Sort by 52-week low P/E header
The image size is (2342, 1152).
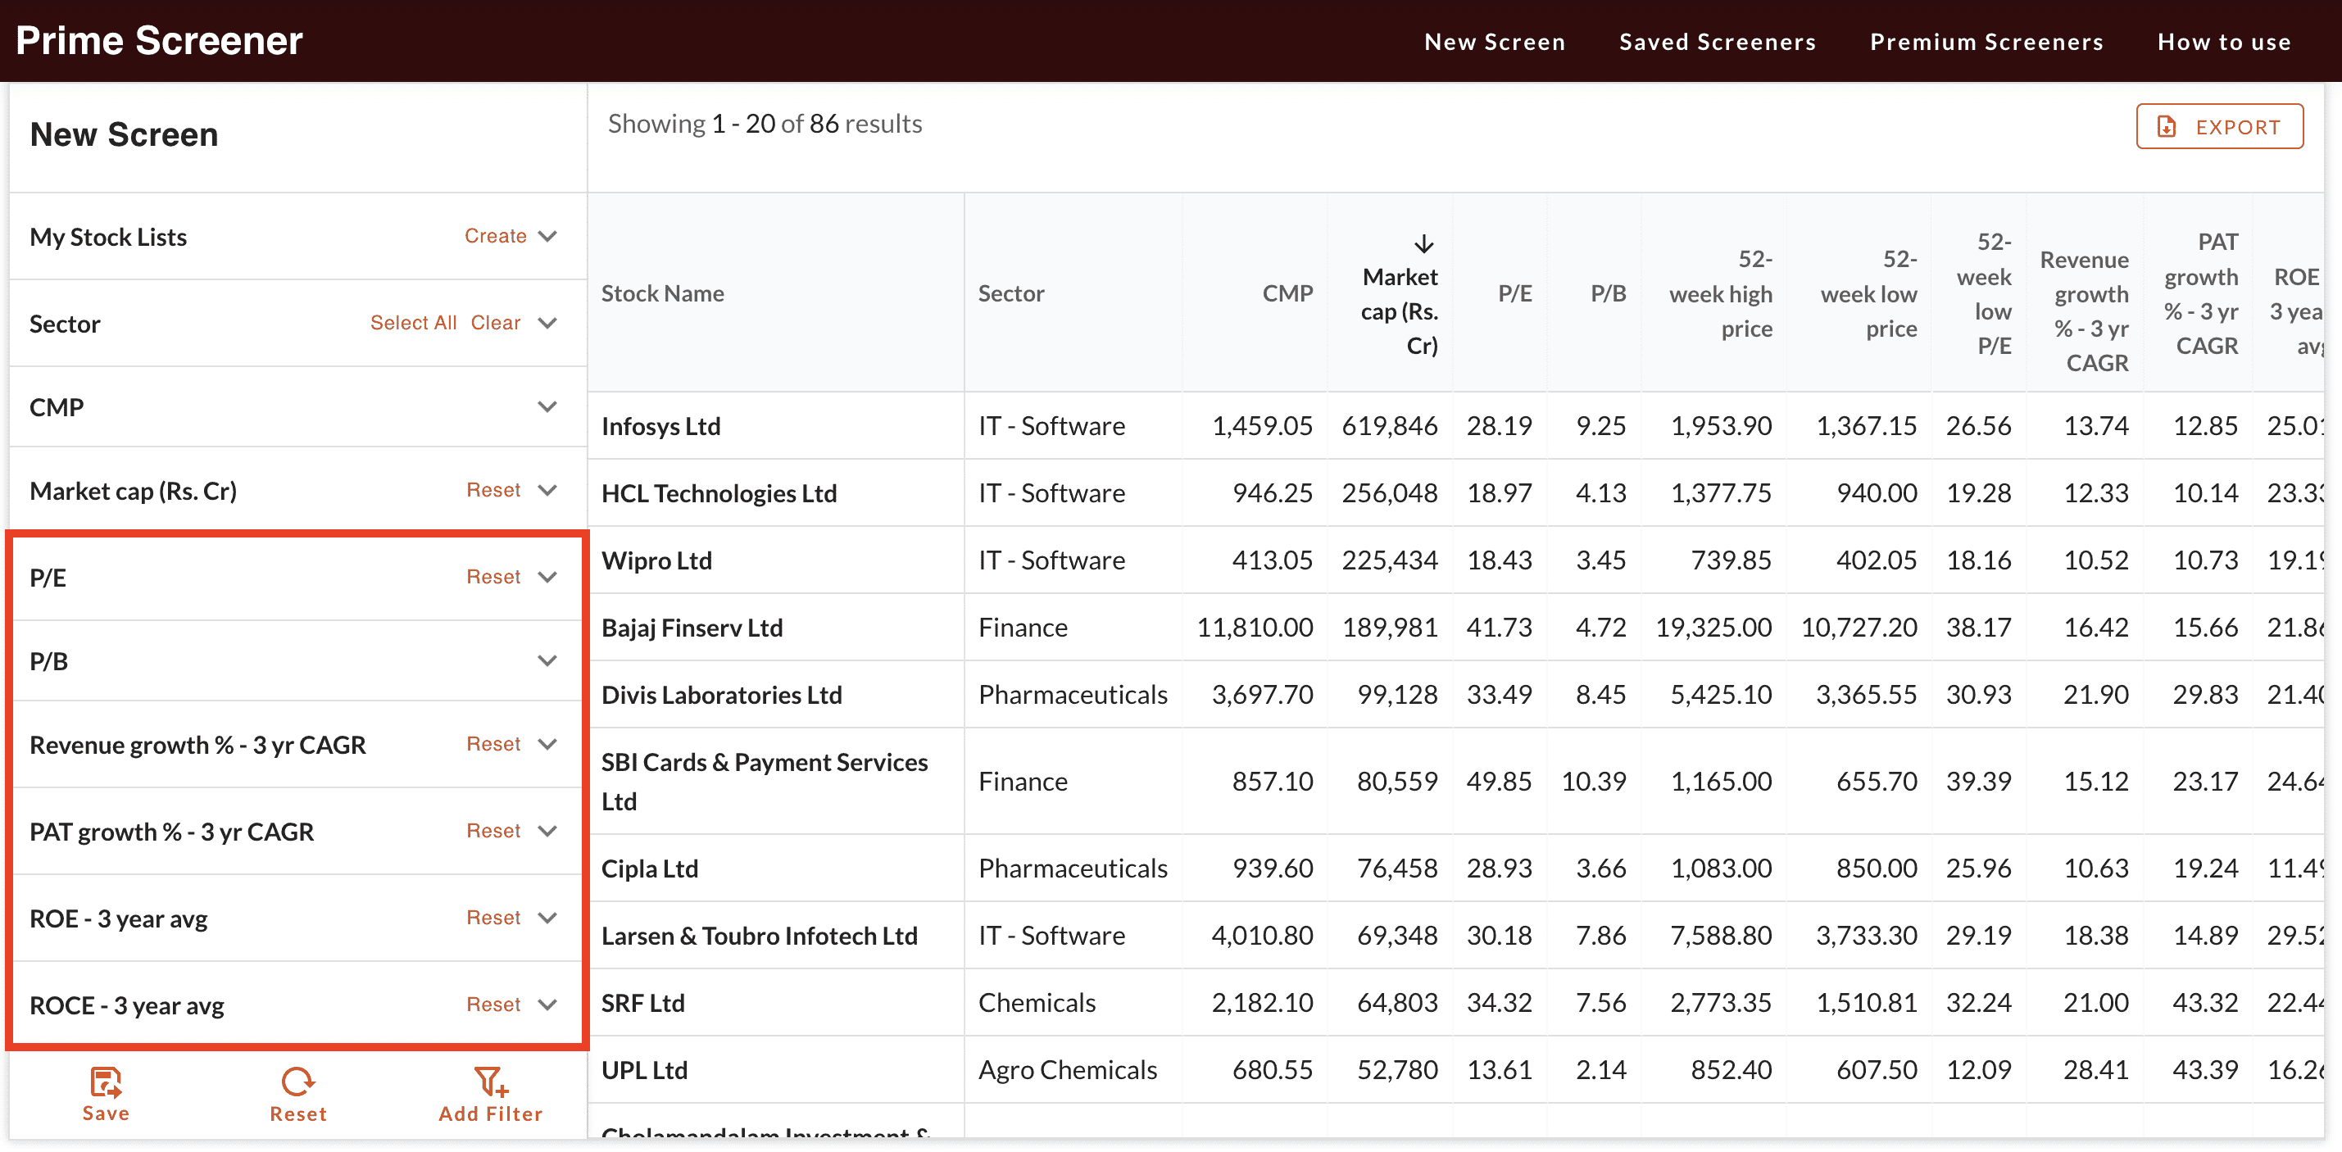click(x=1984, y=293)
